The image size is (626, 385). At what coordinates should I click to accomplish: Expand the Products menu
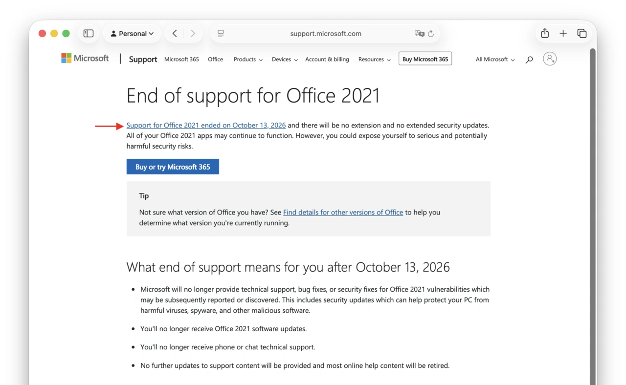coord(248,60)
